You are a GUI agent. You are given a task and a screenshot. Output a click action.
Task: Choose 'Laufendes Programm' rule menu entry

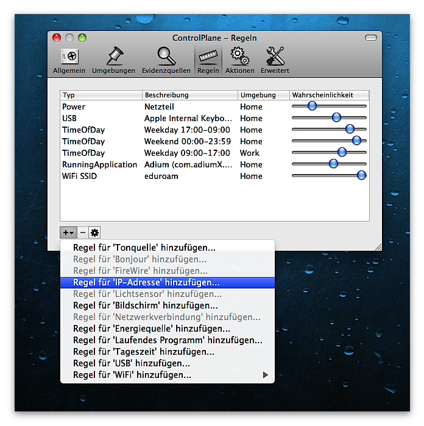point(168,340)
